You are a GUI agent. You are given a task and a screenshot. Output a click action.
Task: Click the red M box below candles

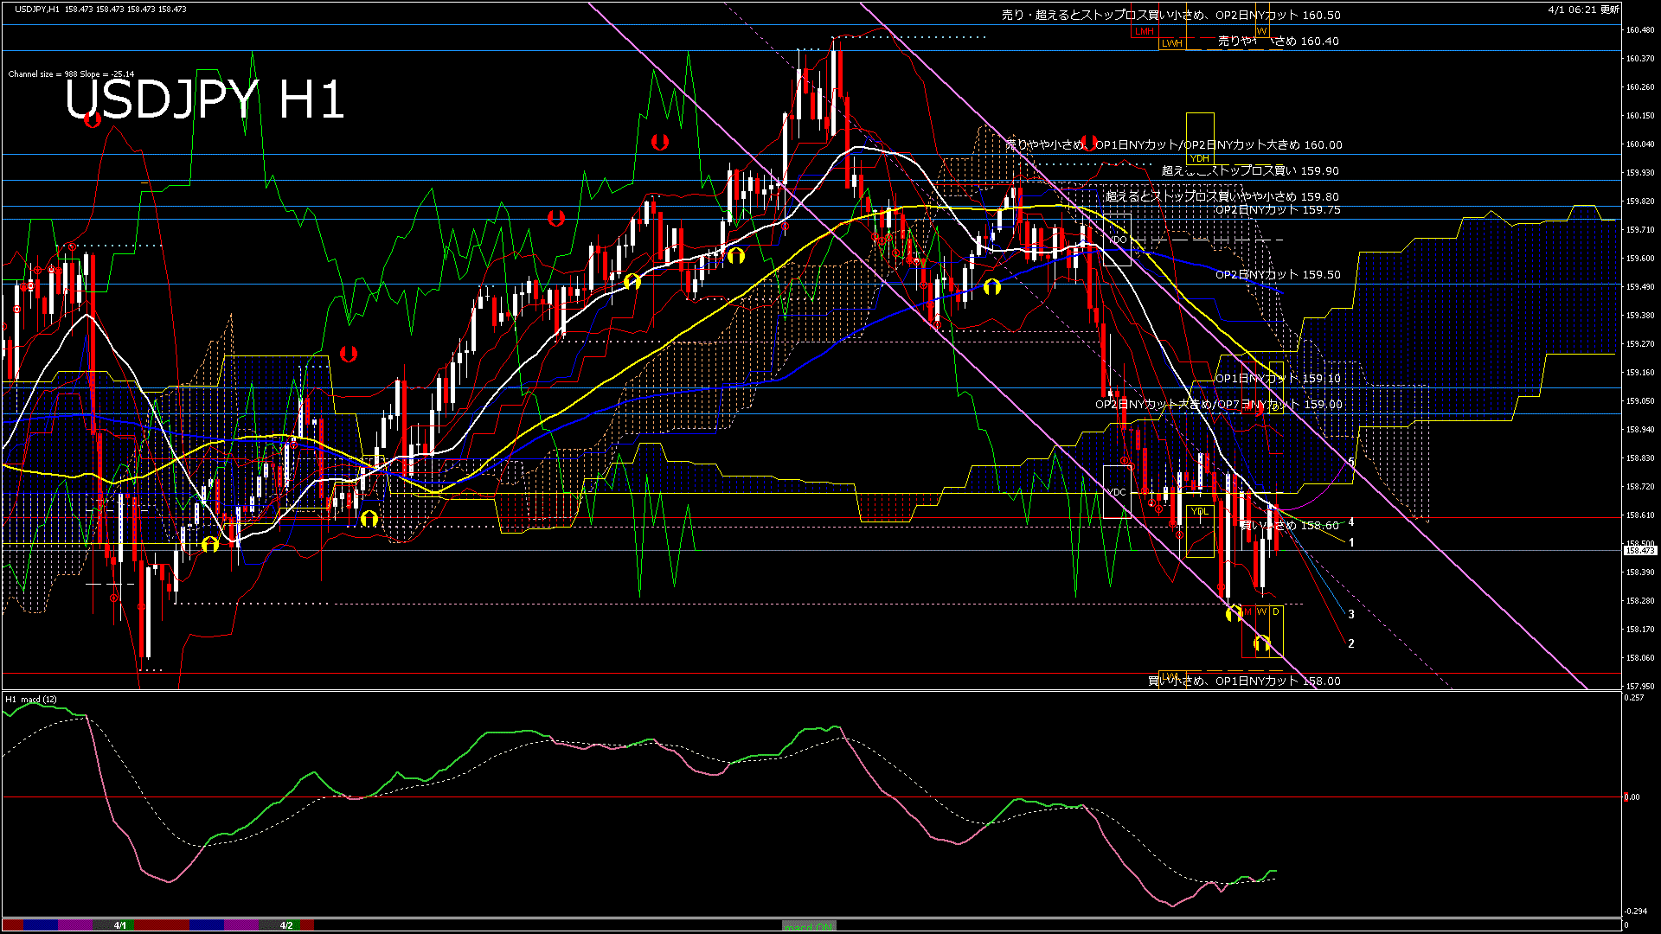coord(1247,611)
